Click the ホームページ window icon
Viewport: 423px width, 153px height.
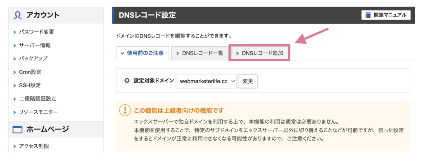click(x=17, y=130)
